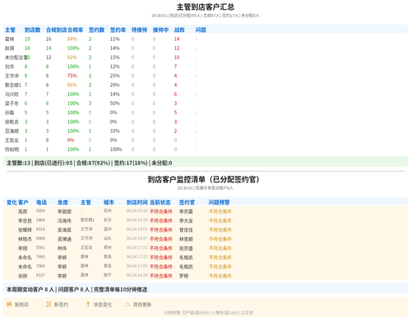Select the 坐席 column header

[62, 202]
